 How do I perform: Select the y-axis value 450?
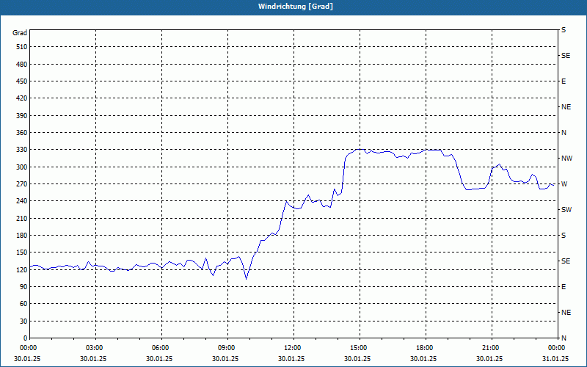coord(22,81)
